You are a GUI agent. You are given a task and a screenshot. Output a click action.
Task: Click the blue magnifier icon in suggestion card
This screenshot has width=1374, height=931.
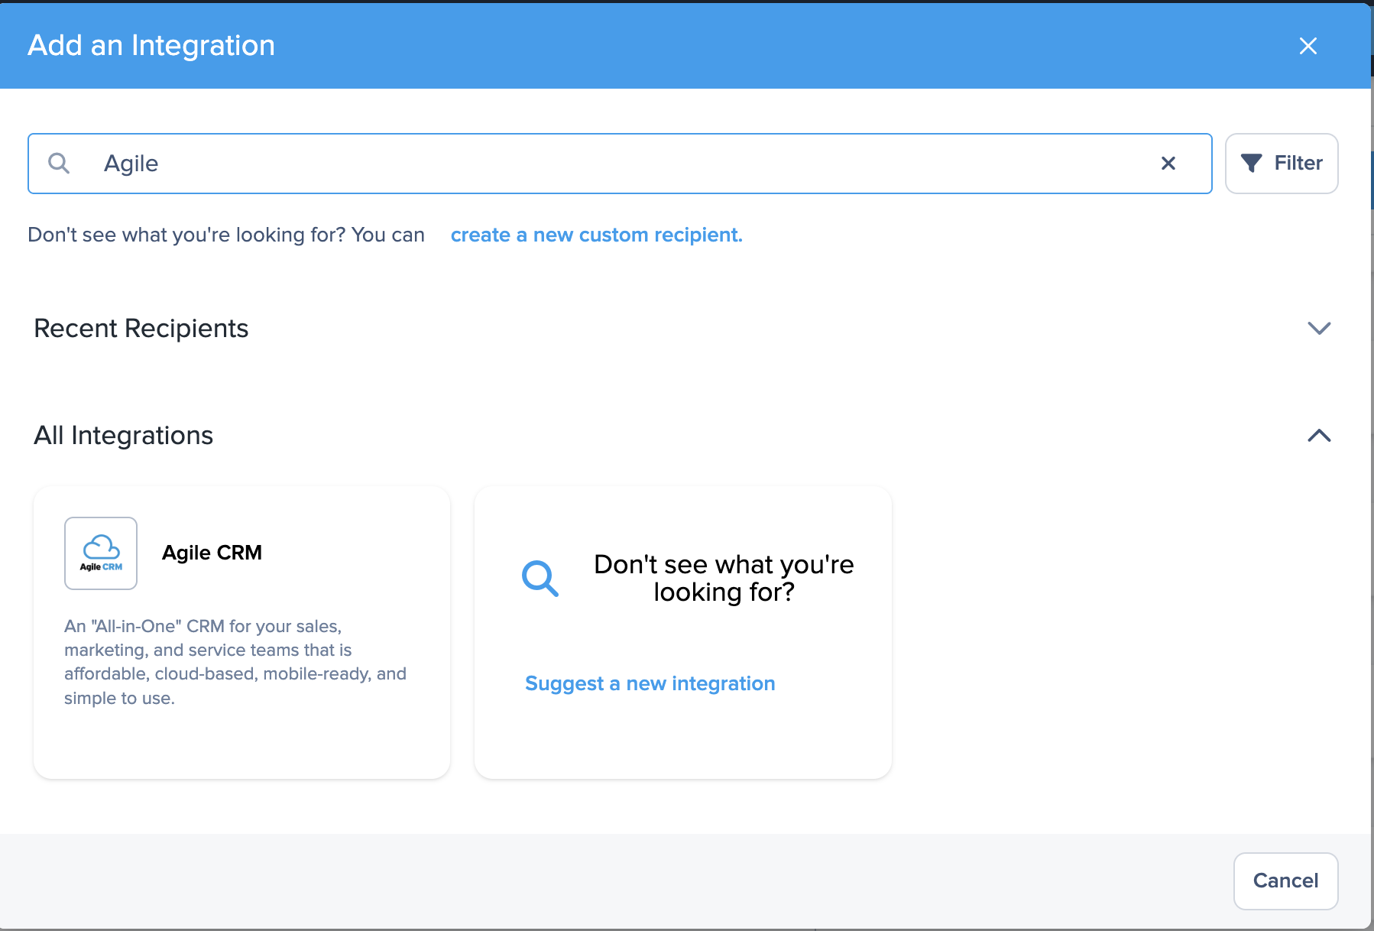540,578
